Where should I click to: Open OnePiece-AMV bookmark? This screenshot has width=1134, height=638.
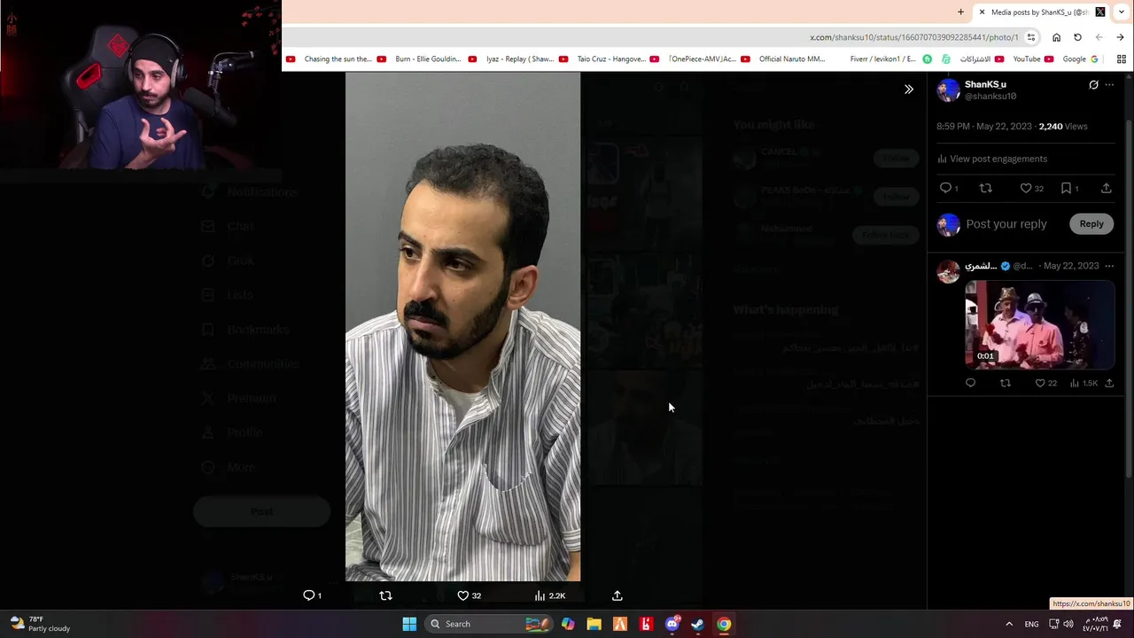pos(709,59)
